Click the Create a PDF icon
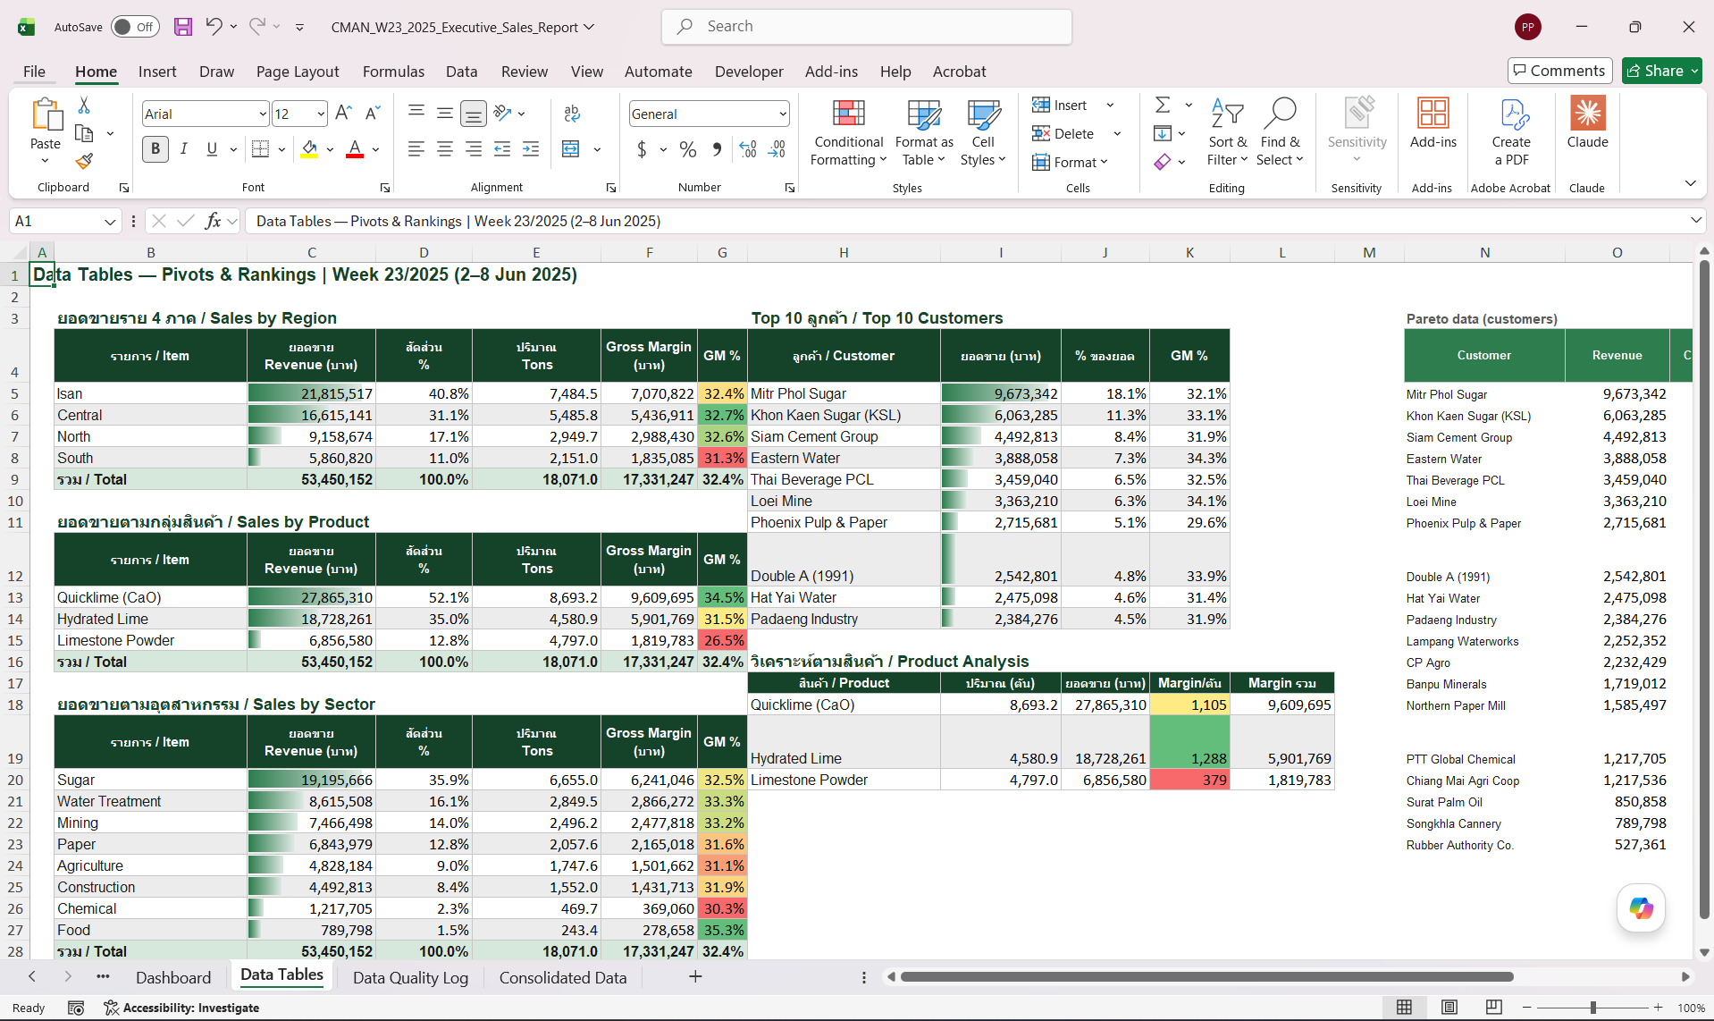 pyautogui.click(x=1511, y=133)
